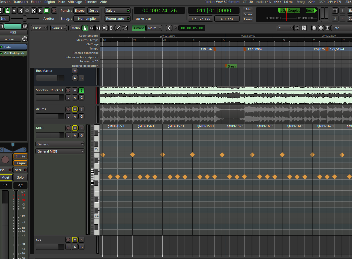The height and width of the screenshot is (259, 352).
Task: Unmute the drums track
Action: click(75, 109)
